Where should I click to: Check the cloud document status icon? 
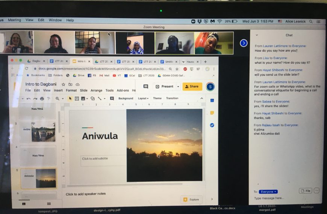point(77,84)
